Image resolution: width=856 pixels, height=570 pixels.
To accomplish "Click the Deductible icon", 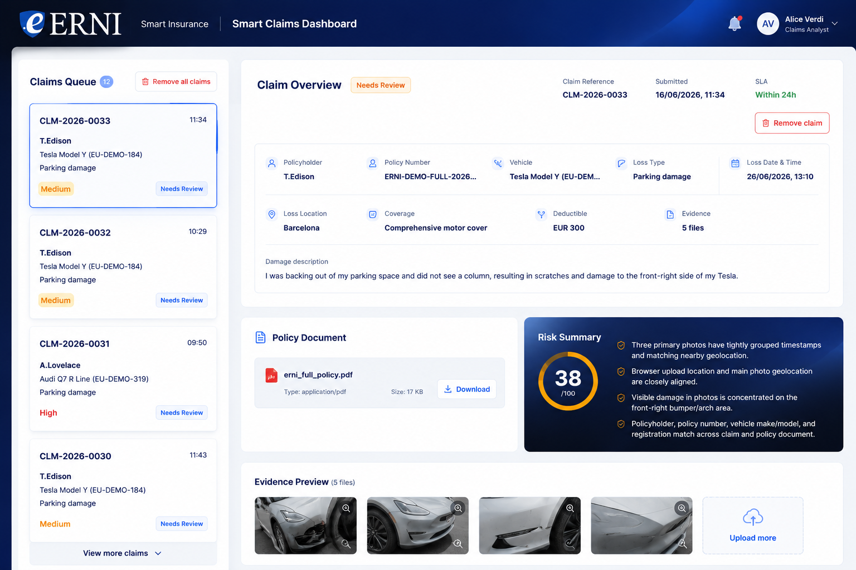I will point(541,214).
